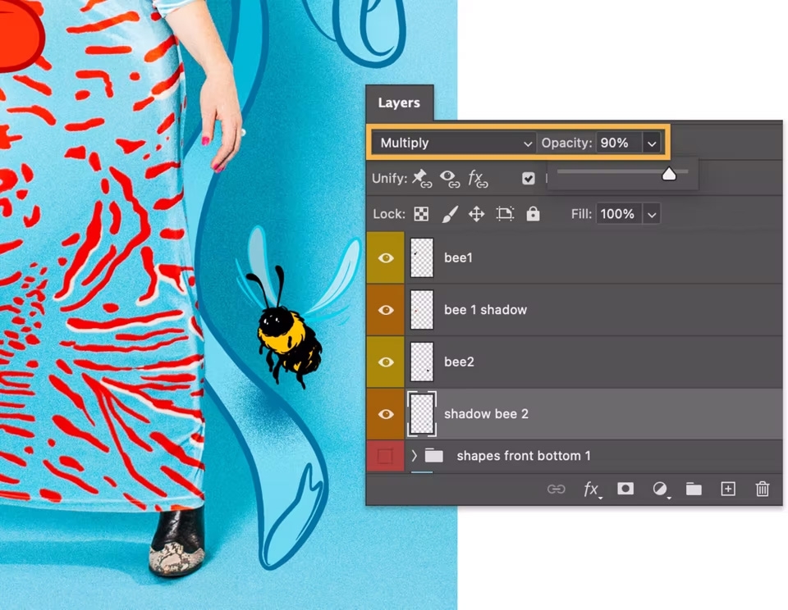Select the Lock image pixels brush icon
The height and width of the screenshot is (610, 788).
(x=450, y=213)
